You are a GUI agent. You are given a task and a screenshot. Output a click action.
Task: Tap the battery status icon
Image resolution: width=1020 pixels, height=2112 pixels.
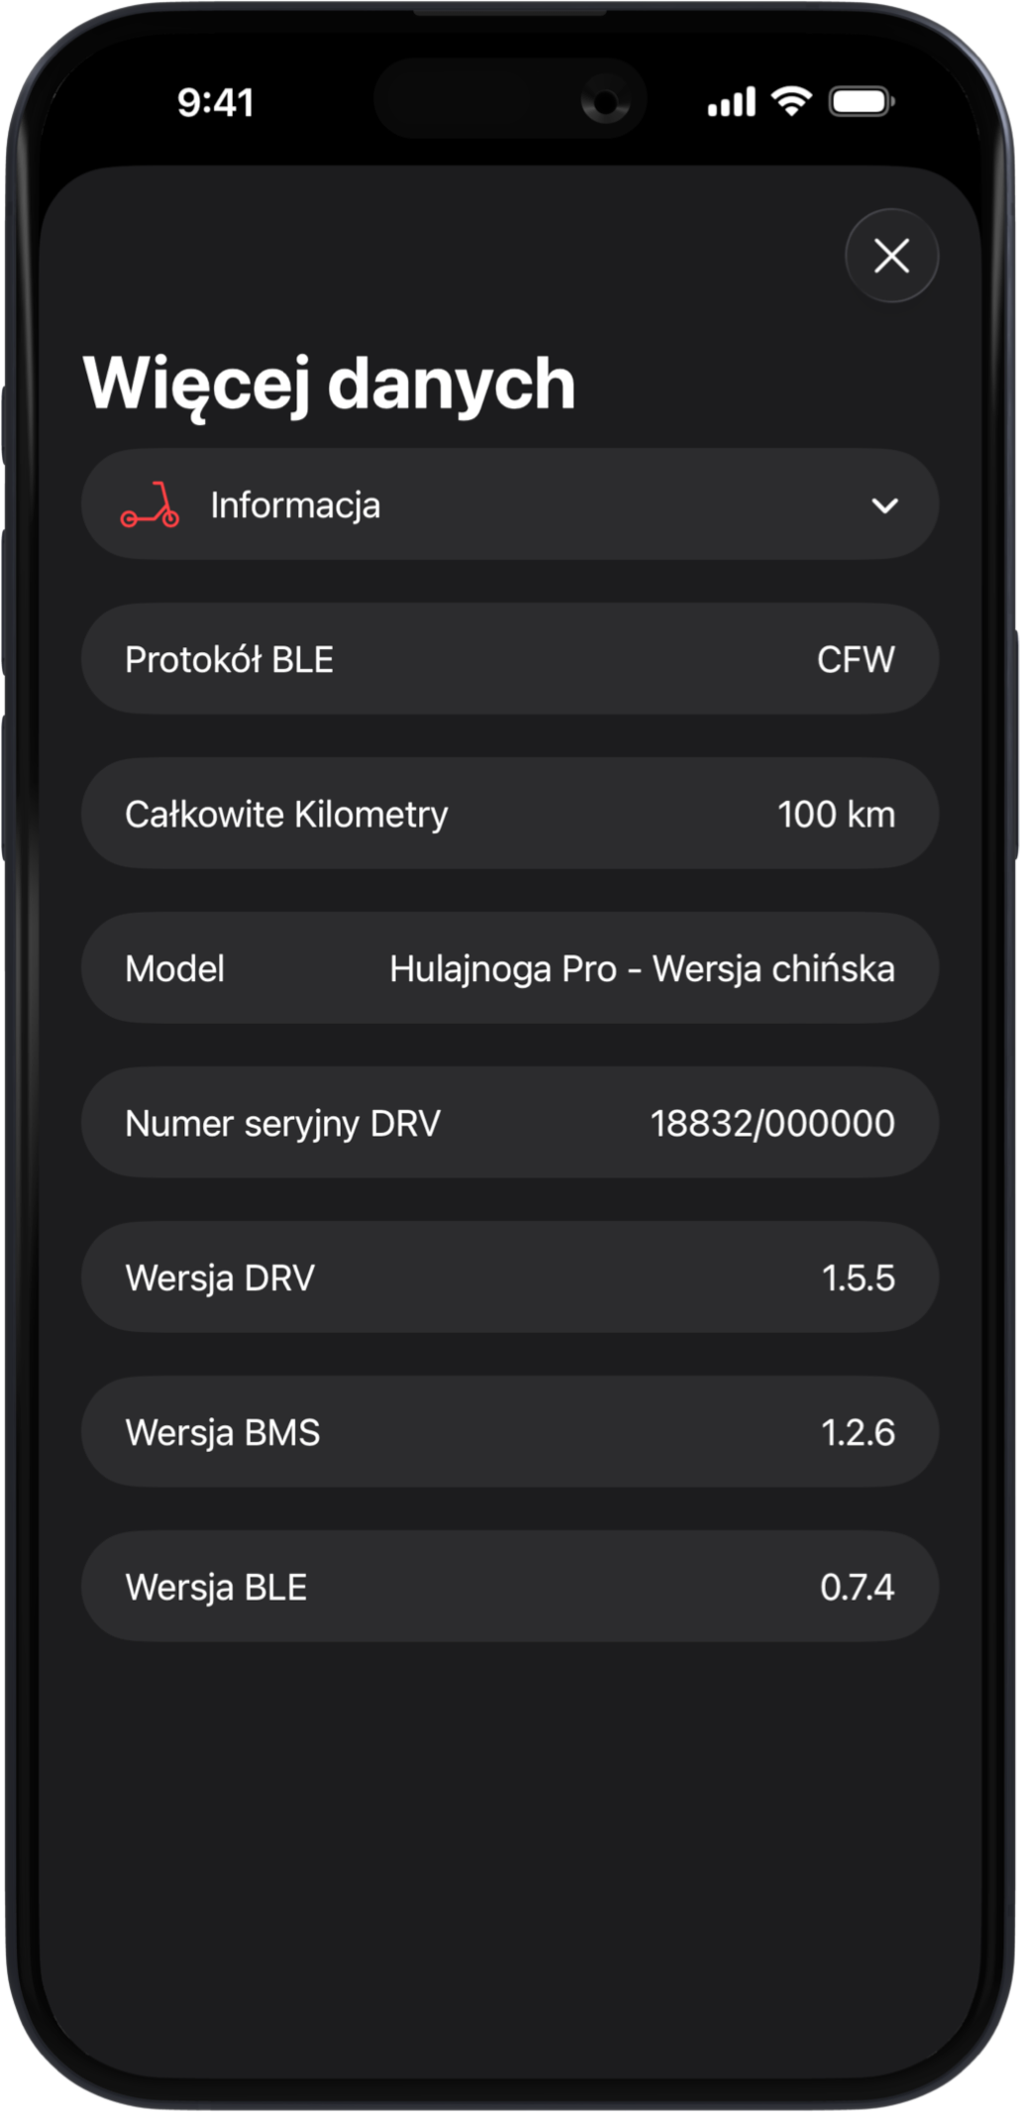point(862,101)
